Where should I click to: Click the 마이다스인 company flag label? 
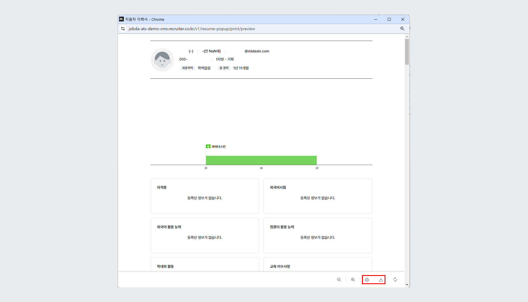coord(216,147)
